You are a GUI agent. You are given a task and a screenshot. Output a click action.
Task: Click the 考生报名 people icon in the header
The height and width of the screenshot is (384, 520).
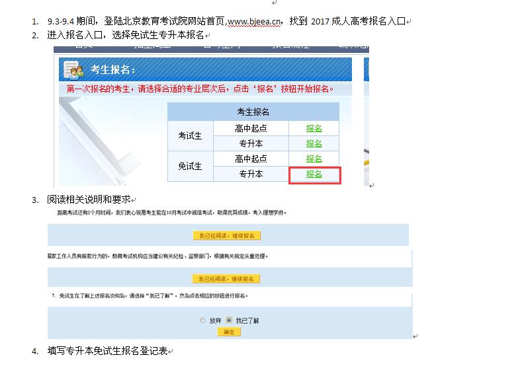click(73, 69)
